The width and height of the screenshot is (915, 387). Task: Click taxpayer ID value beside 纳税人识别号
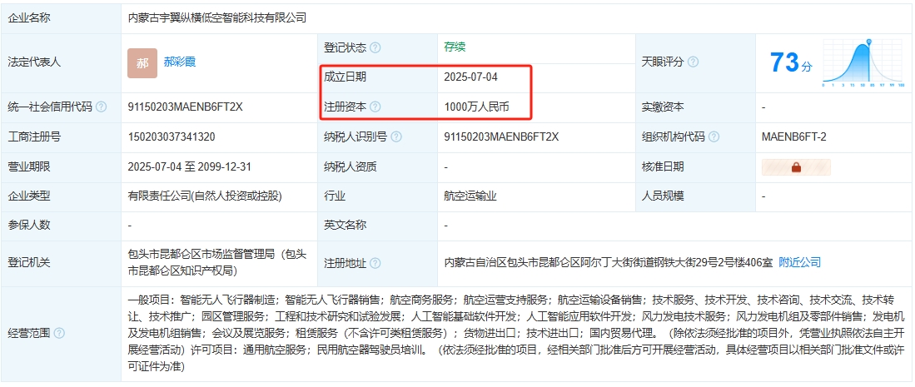point(501,137)
